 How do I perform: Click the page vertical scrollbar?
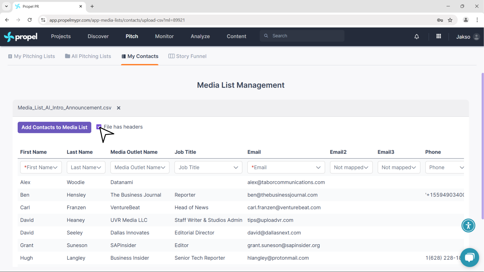click(482, 146)
